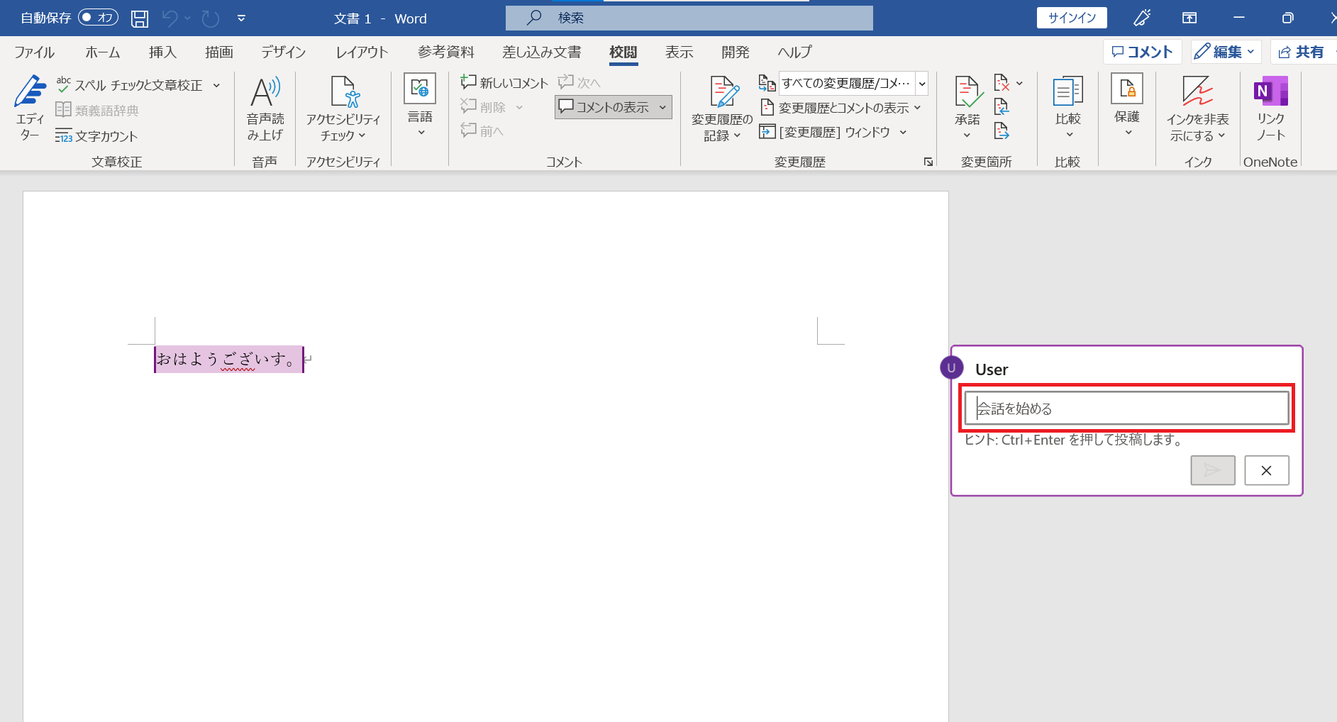Open OneNote リンク ノート
This screenshot has height=722, width=1337.
pyautogui.click(x=1270, y=109)
